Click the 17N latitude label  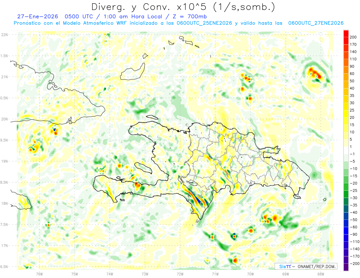tap(4, 246)
